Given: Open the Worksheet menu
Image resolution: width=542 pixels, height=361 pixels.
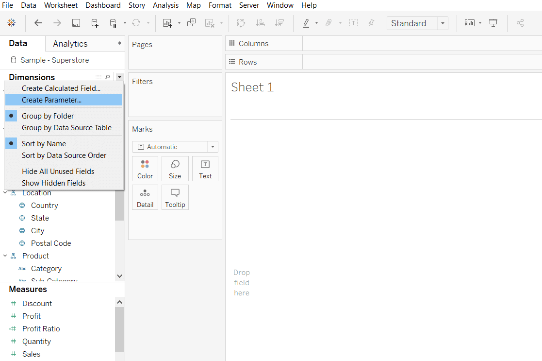Looking at the screenshot, I should [x=61, y=5].
